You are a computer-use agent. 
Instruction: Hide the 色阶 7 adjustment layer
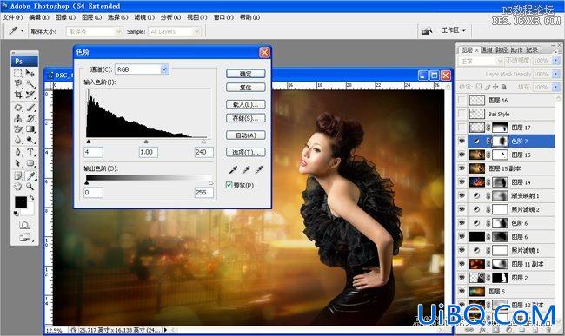click(462, 141)
